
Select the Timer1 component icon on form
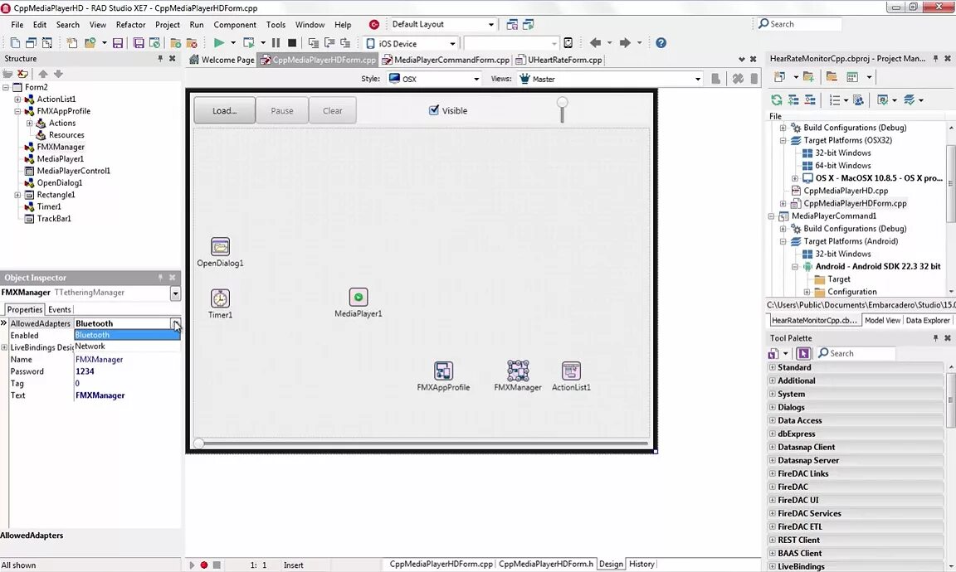point(220,298)
